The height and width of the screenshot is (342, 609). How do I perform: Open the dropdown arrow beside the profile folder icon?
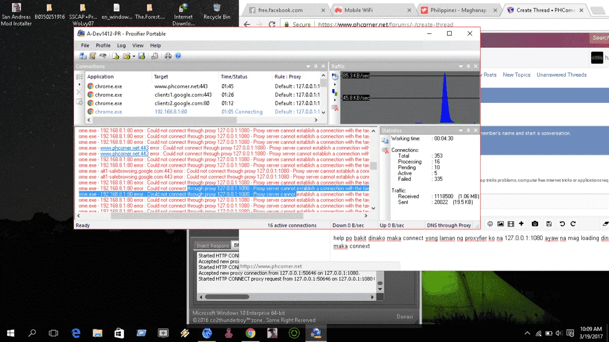pyautogui.click(x=134, y=56)
